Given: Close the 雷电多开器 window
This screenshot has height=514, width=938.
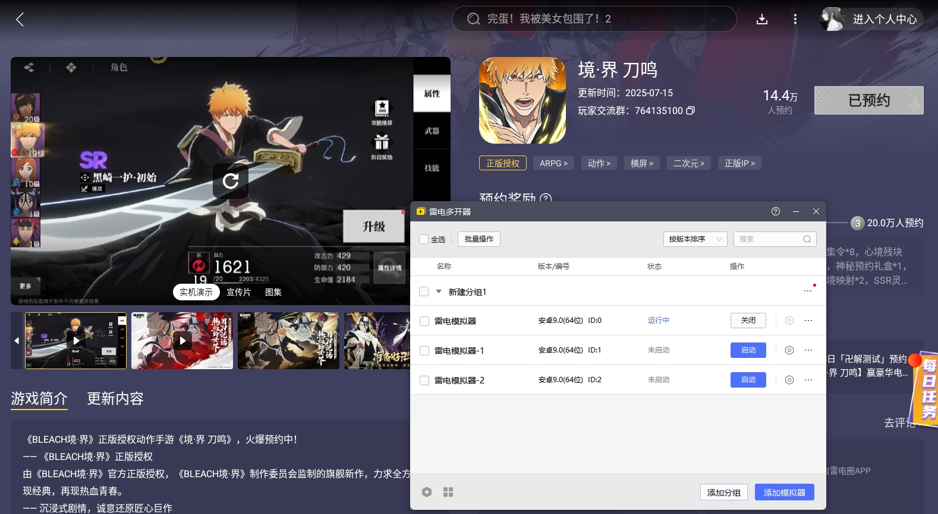Looking at the screenshot, I should (x=816, y=211).
